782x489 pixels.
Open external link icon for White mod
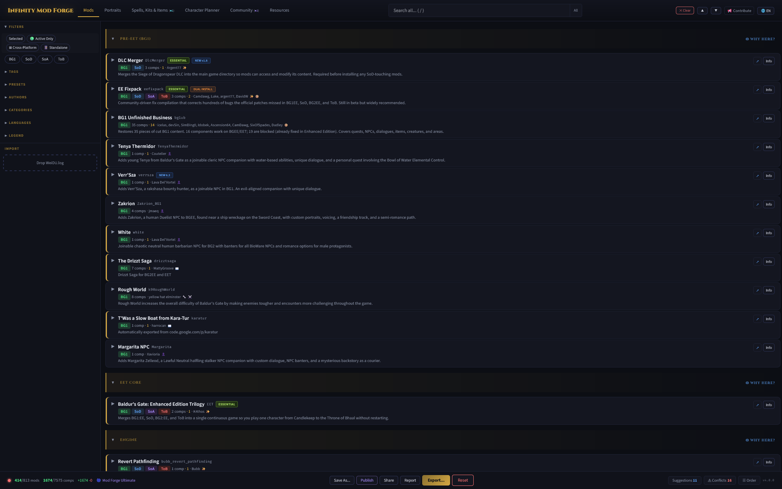(757, 233)
